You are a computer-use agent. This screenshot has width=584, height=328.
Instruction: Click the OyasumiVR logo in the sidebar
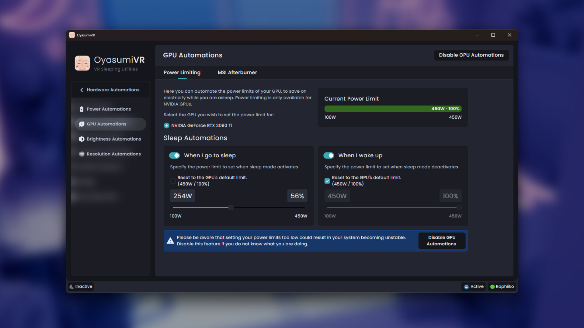pyautogui.click(x=82, y=63)
